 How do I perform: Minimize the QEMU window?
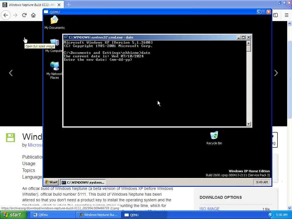point(259,12)
